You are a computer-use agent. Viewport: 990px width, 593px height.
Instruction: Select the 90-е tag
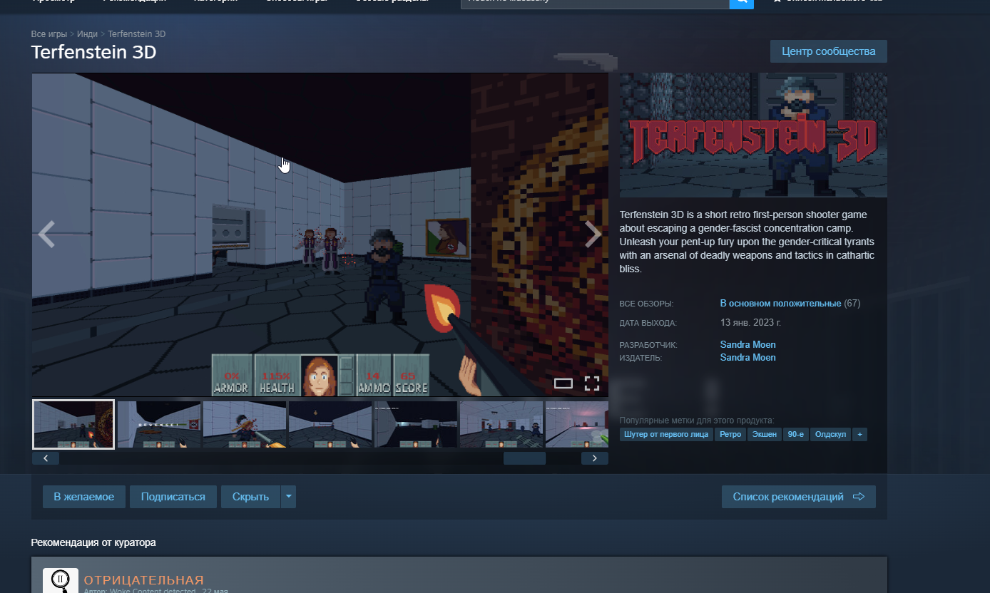(796, 434)
